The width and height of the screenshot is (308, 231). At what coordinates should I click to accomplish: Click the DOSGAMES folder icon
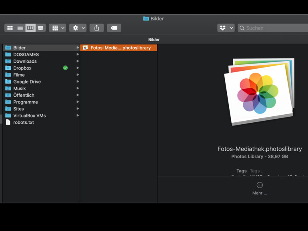coord(8,54)
